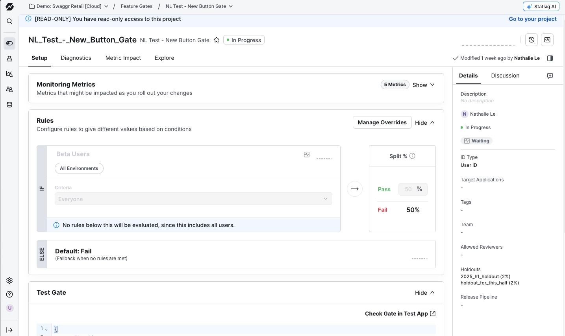Click the 2025_h1_holdout (2%) entry
The height and width of the screenshot is (336, 565).
[x=485, y=277]
